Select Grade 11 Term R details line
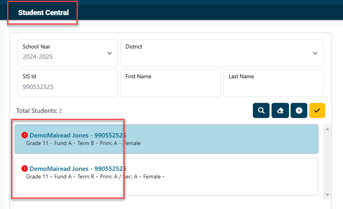 (95, 177)
